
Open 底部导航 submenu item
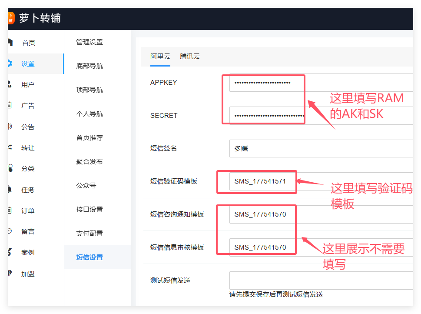[90, 66]
